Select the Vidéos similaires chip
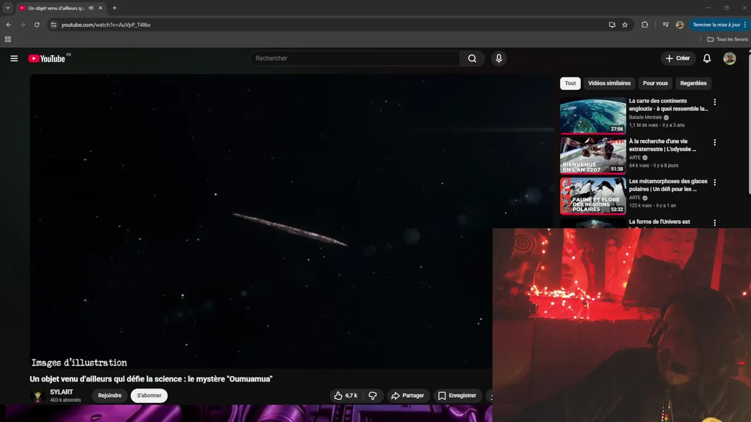The image size is (751, 422). point(609,83)
